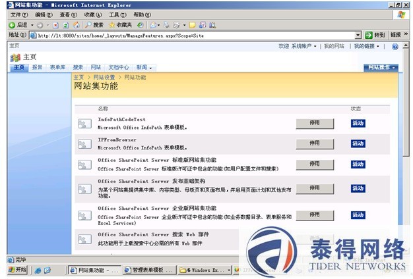This screenshot has width=413, height=279.
Task: Deactivate InfoPathCodeTest with its 停用 button
Action: point(315,124)
